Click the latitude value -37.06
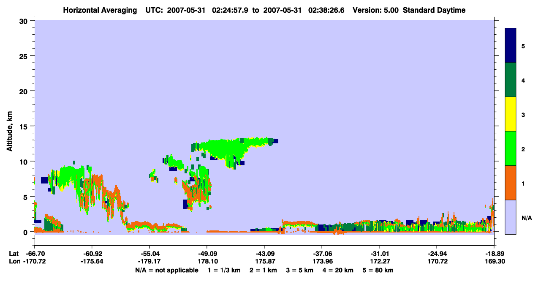 [x=321, y=253]
